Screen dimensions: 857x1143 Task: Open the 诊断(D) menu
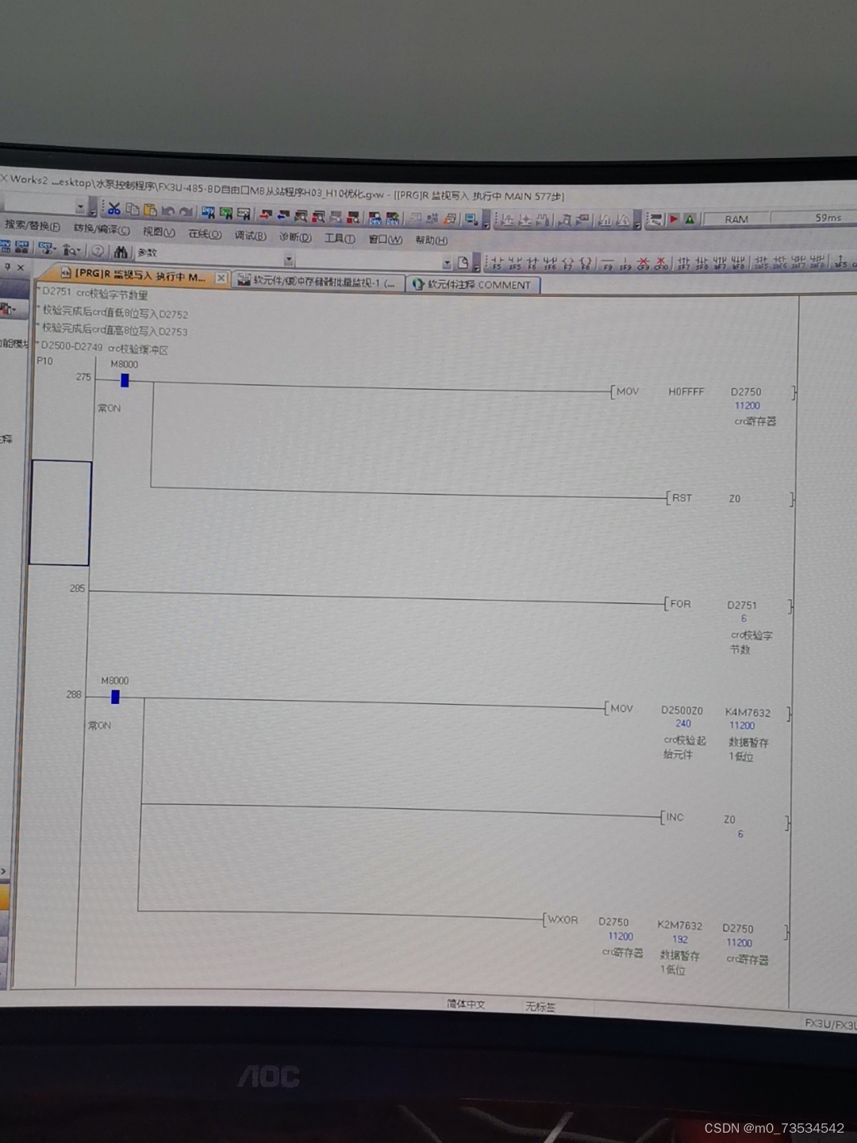click(x=295, y=237)
